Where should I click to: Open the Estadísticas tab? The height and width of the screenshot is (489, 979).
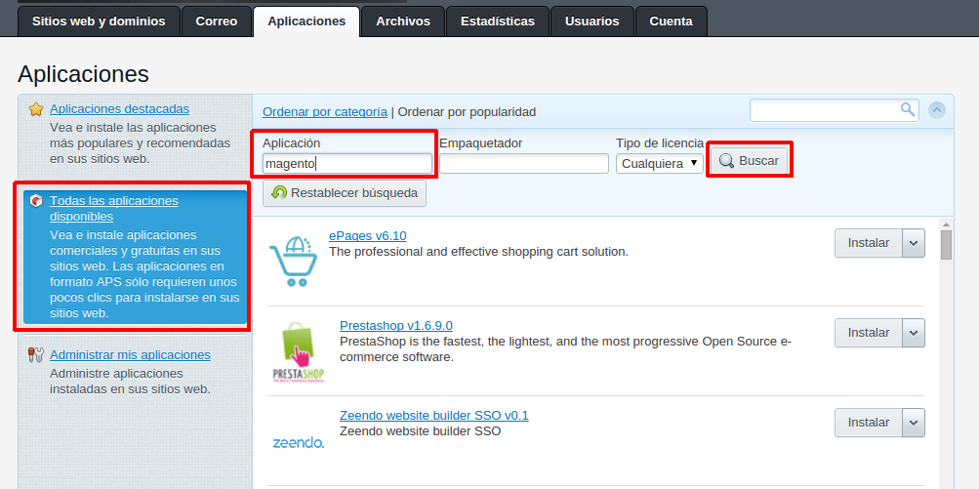498,21
